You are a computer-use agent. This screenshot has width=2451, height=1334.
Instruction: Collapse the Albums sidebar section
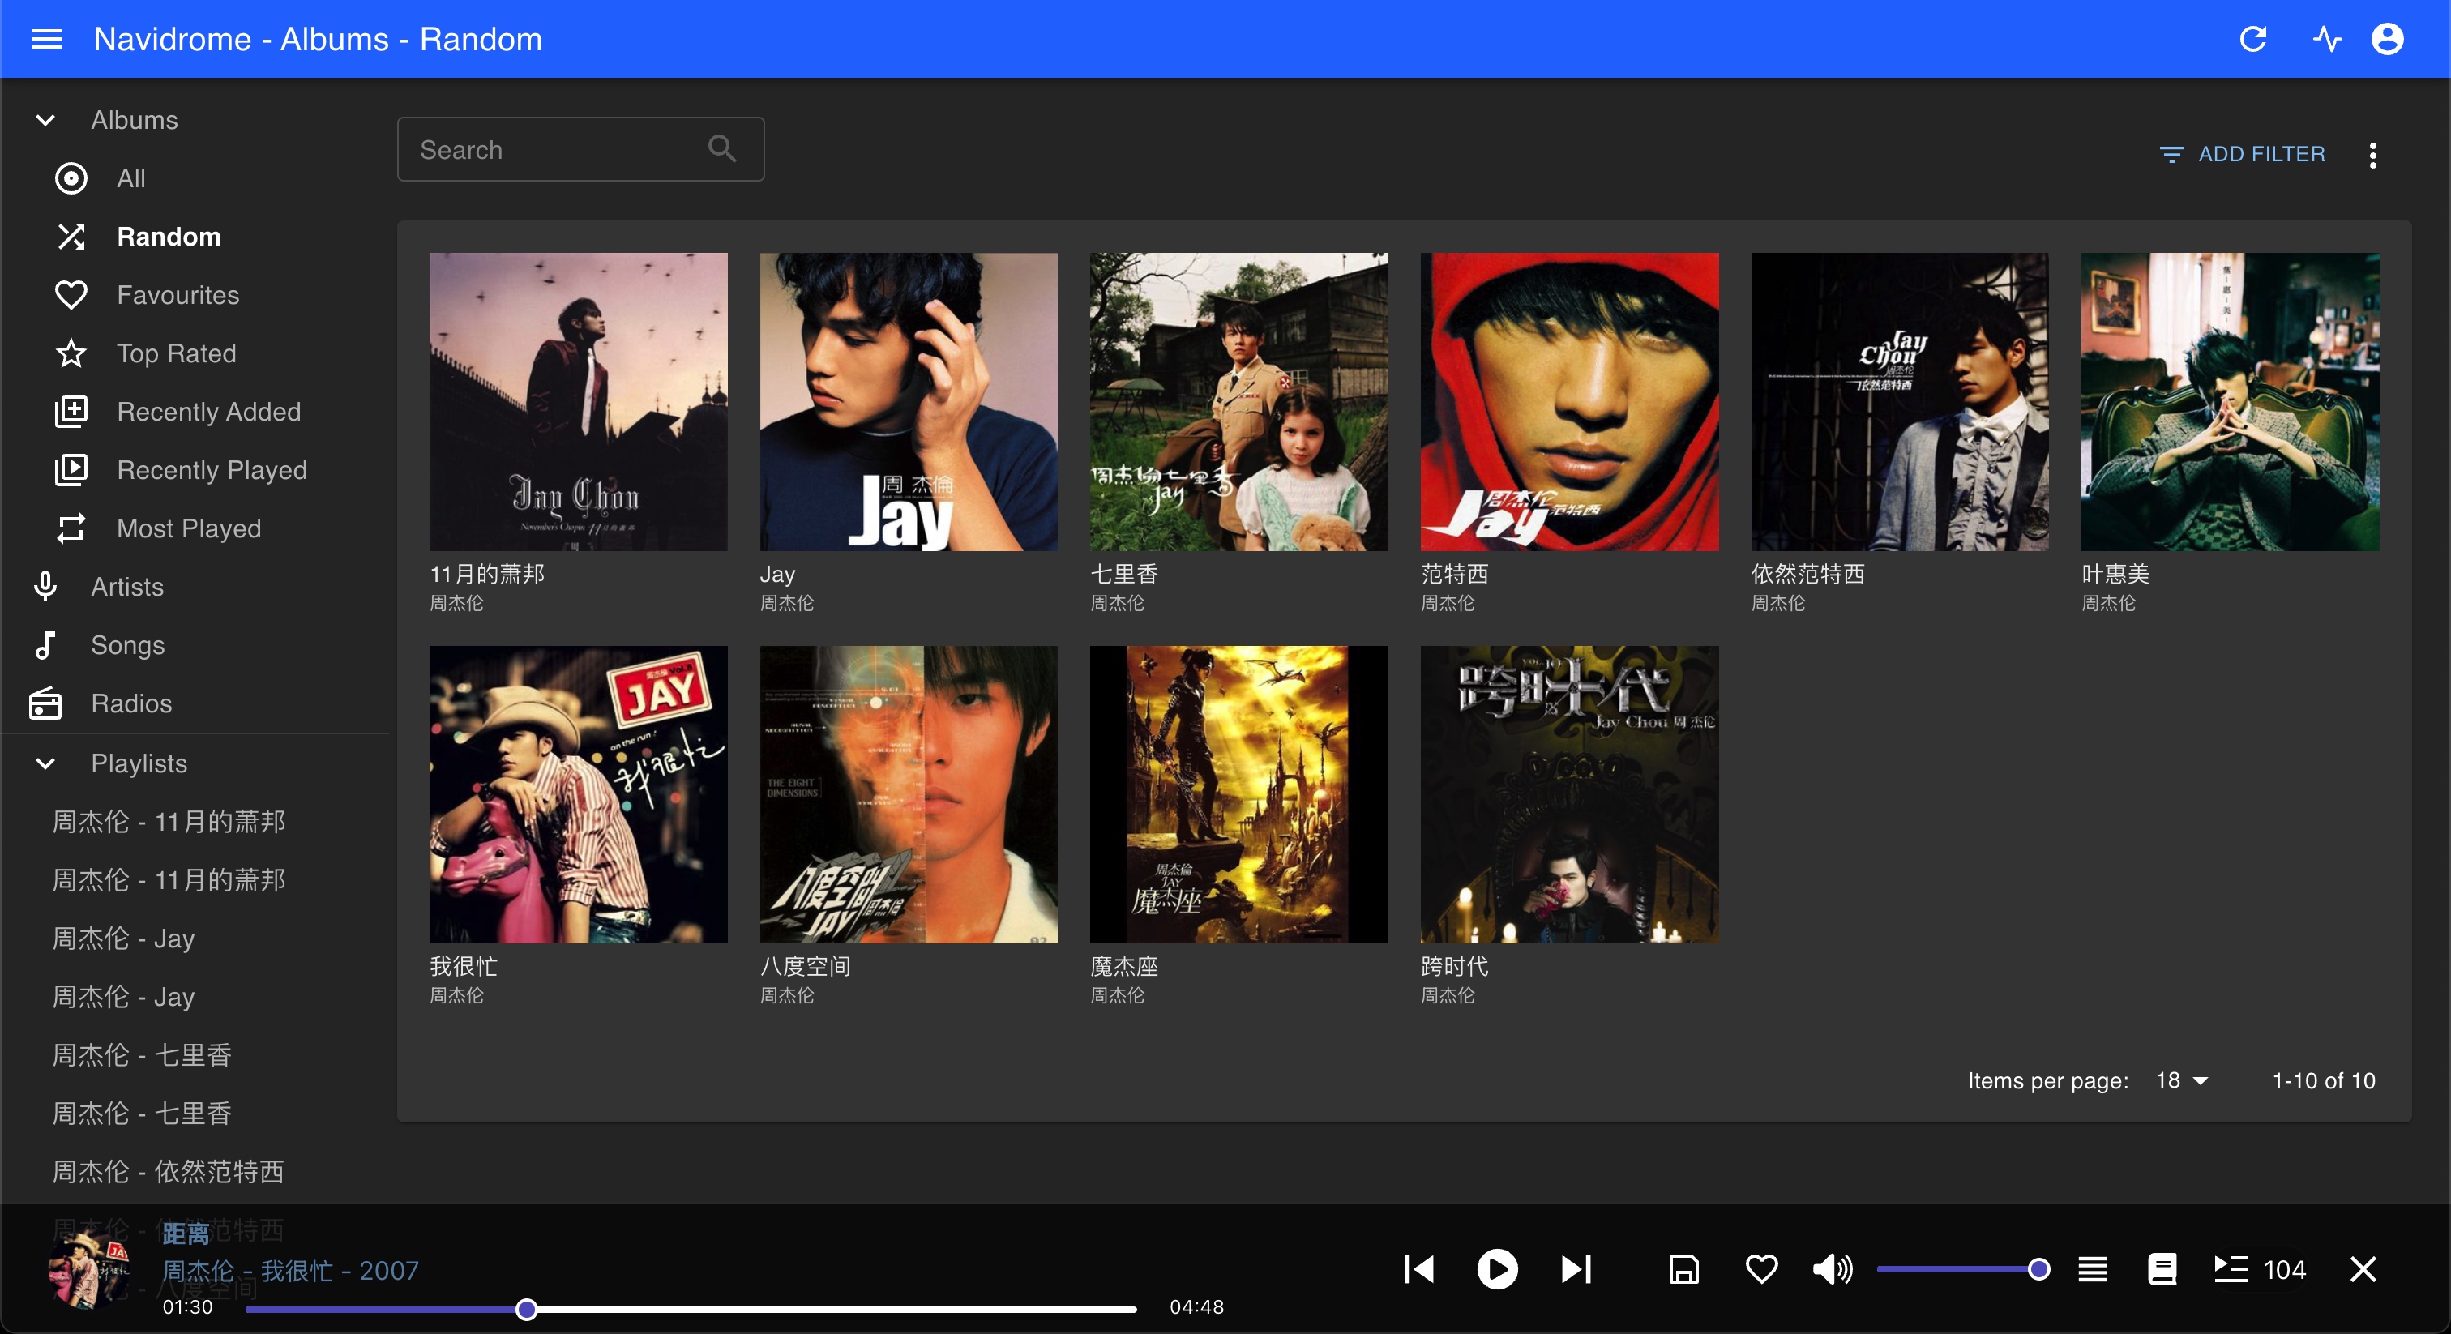[x=45, y=120]
